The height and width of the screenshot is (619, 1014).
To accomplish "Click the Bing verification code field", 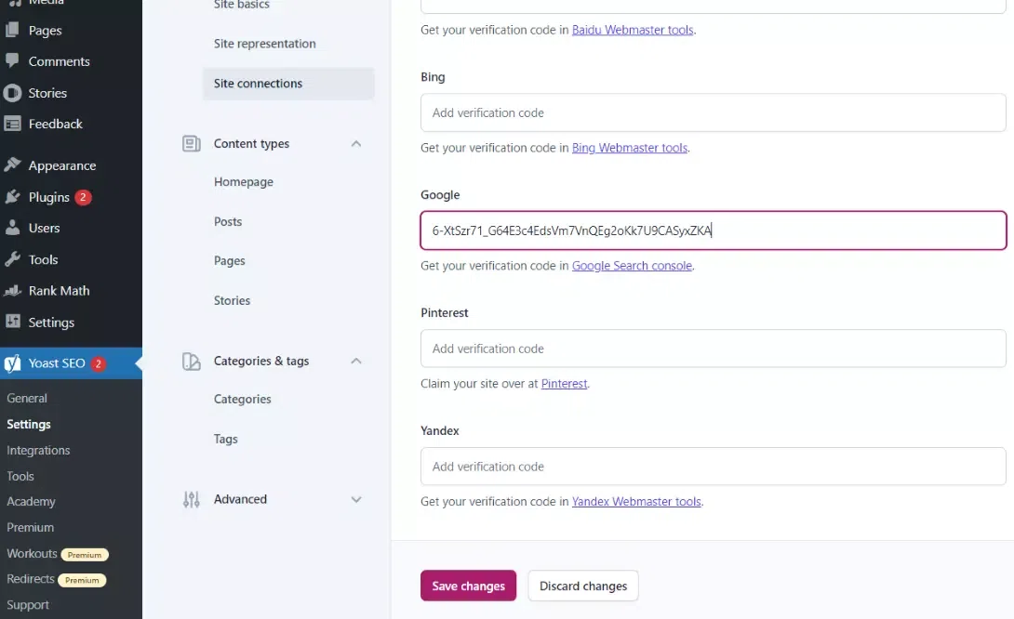I will [x=713, y=112].
